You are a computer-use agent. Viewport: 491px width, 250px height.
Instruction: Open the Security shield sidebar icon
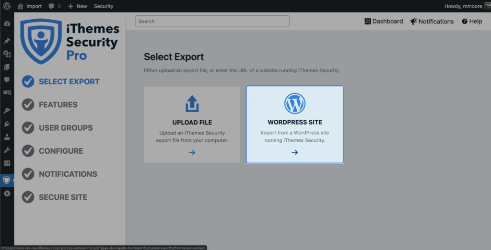tap(7, 180)
